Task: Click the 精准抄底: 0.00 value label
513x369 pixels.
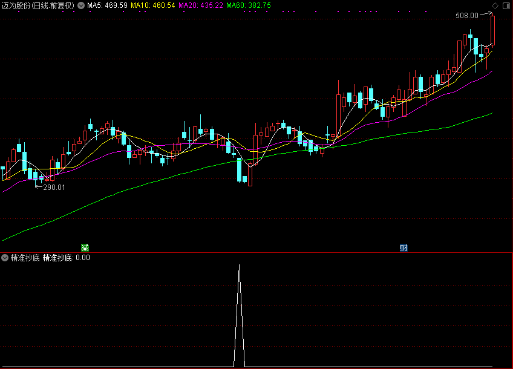Action: 67,258
